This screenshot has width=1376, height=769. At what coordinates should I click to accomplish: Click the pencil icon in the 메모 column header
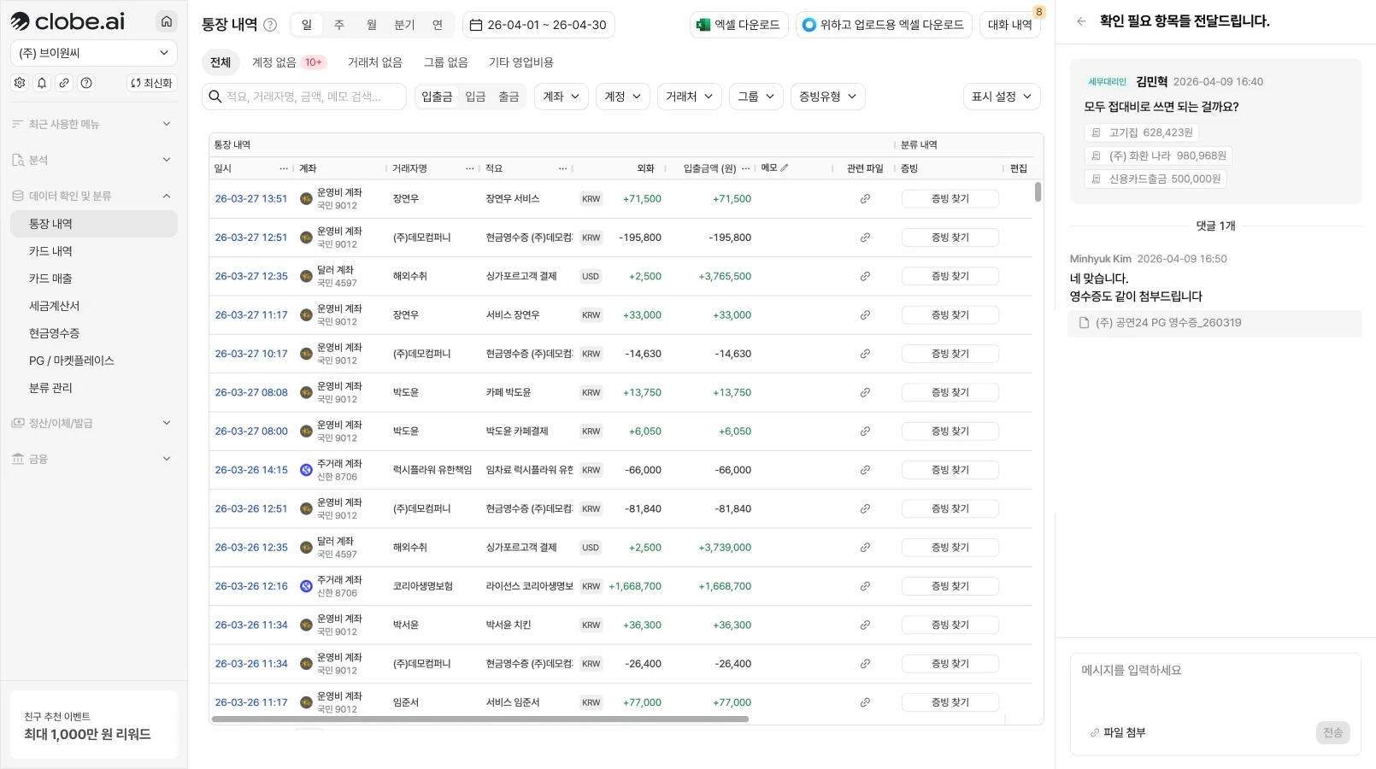[x=785, y=168]
